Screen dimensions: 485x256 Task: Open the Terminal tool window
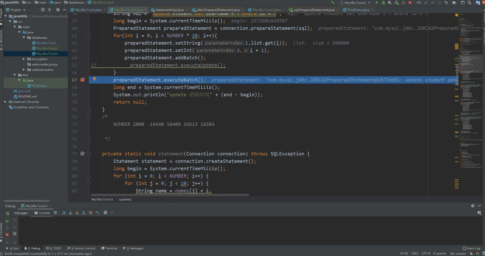109,248
